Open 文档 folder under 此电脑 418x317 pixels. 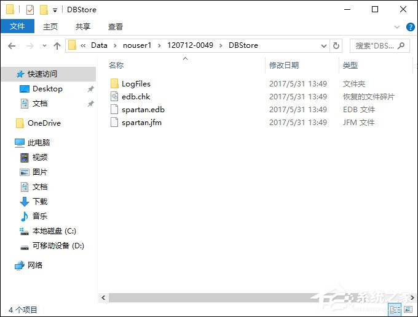tap(40, 186)
